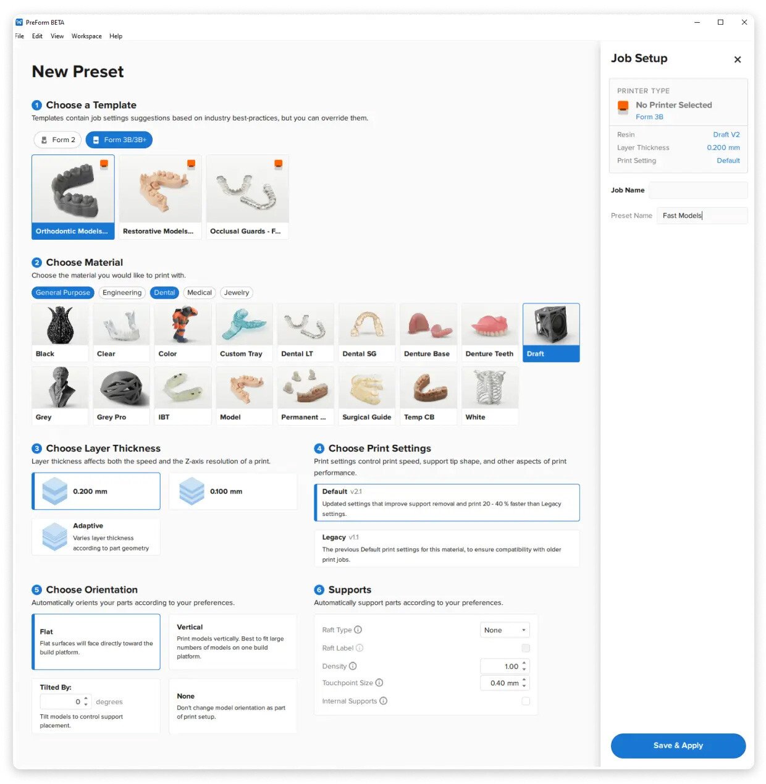
Task: Select the Temp CB material
Action: [428, 395]
